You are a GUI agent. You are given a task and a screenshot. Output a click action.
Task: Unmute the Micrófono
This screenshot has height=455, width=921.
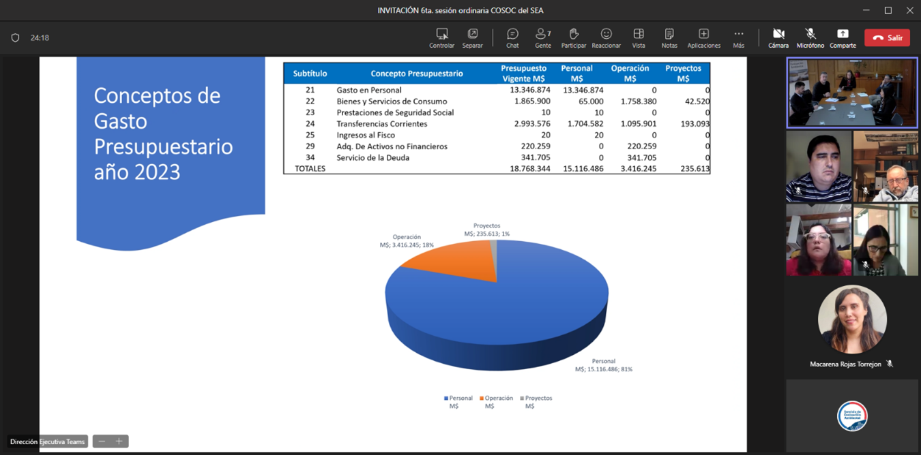click(810, 37)
